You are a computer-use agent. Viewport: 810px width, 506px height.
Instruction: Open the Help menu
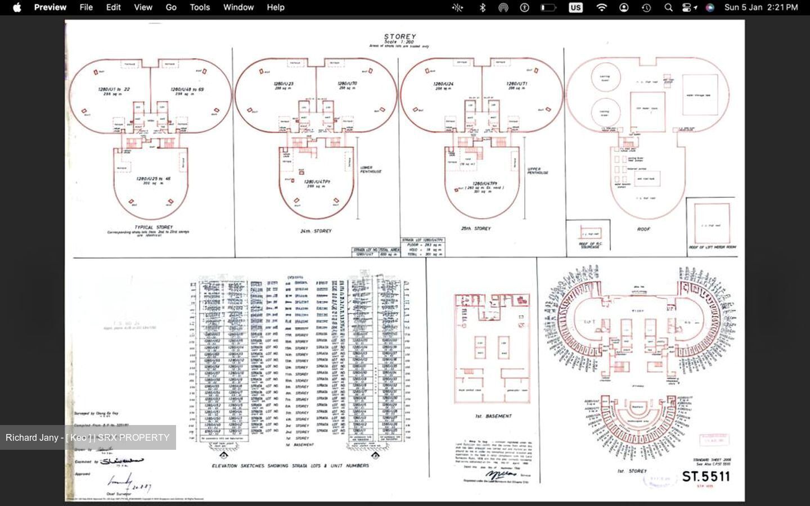[x=276, y=7]
